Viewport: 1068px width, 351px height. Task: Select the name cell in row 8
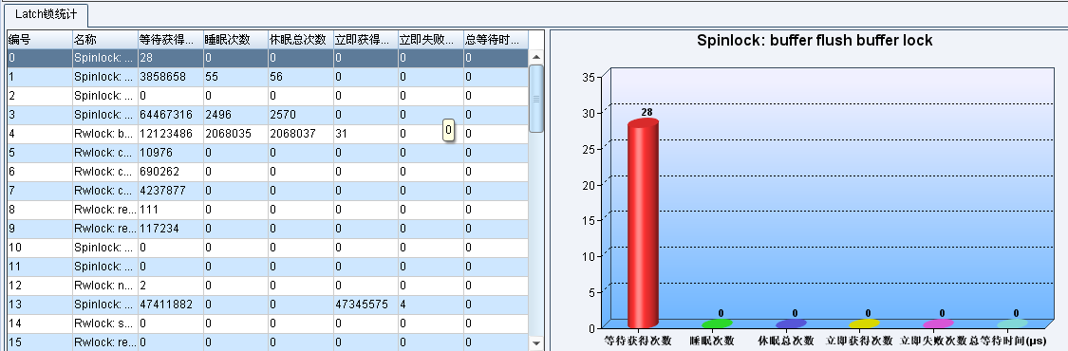click(104, 210)
